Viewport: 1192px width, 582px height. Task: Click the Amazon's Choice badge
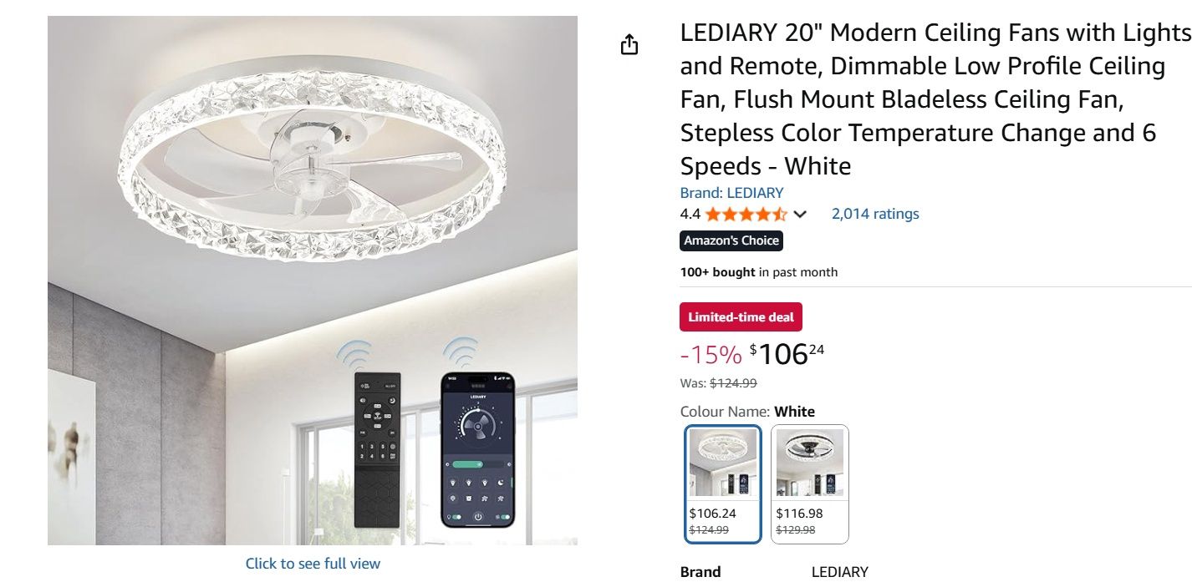point(731,240)
